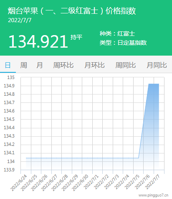
Task: Click the 2022/6/30 axis date label
Action: (x=80, y=183)
